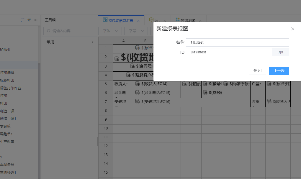The height and width of the screenshot is (179, 301).
Task: Click the 下一步 button
Action: click(x=279, y=71)
